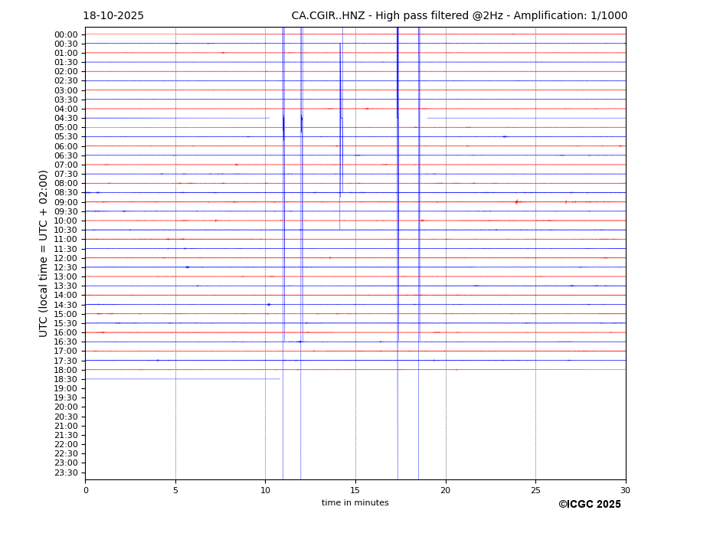
Task: Click the ©ICGC 2025 copyright text
Action: click(x=589, y=505)
